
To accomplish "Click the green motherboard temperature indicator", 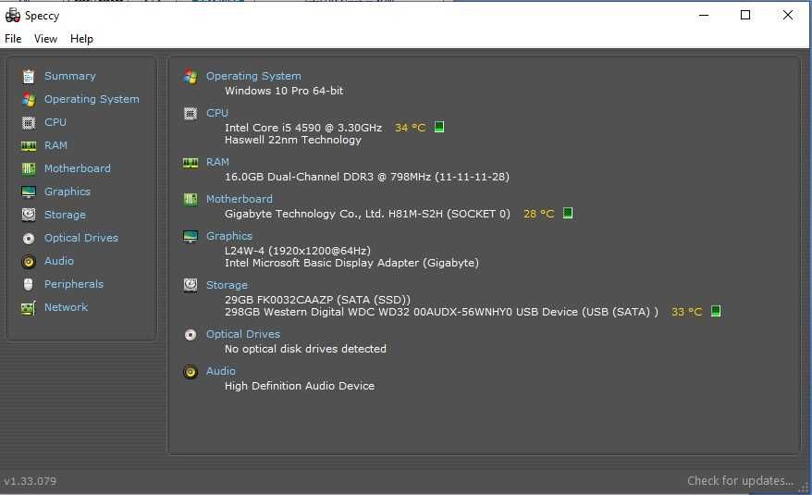I will coord(568,213).
